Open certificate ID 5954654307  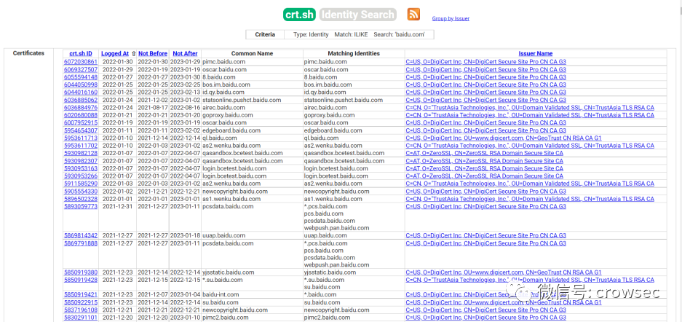81,130
